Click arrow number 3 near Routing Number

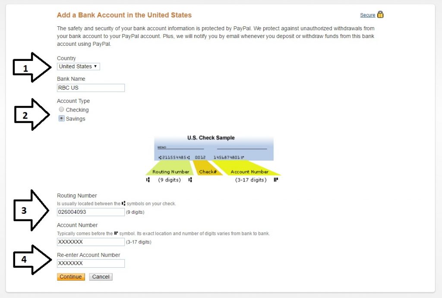click(x=30, y=210)
